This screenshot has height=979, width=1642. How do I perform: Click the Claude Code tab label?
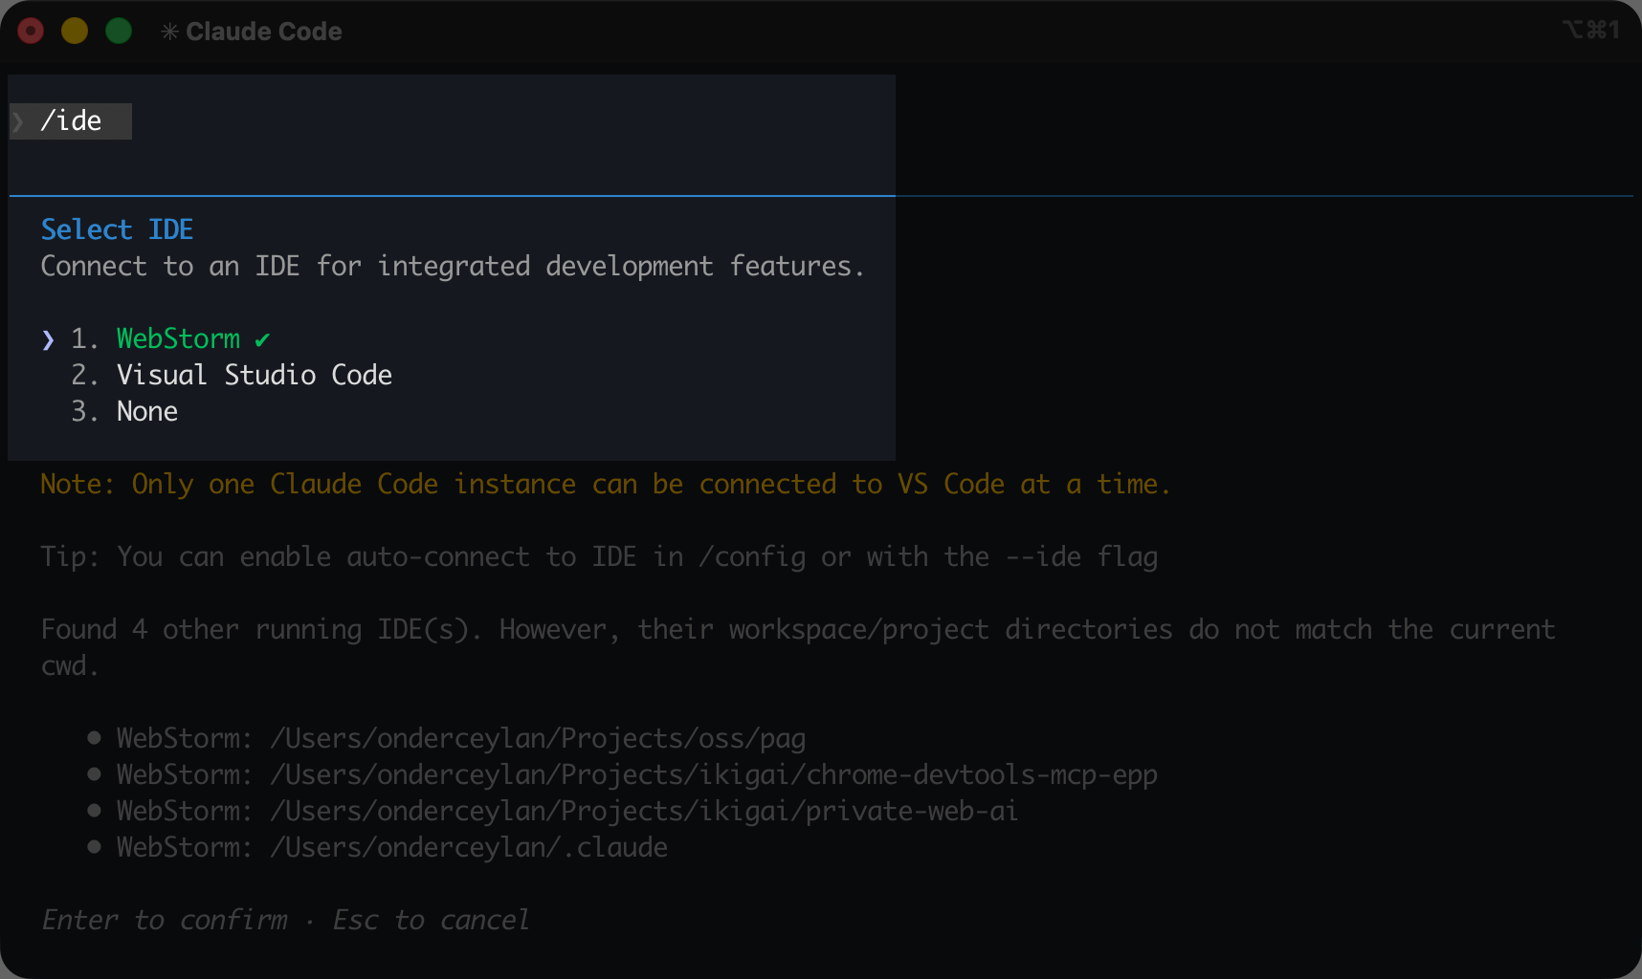point(265,31)
